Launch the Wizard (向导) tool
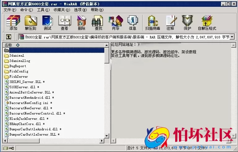 (x=116, y=23)
